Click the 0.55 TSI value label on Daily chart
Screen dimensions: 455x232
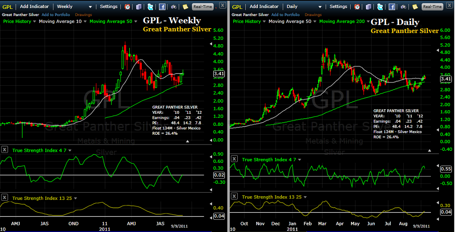(446, 169)
